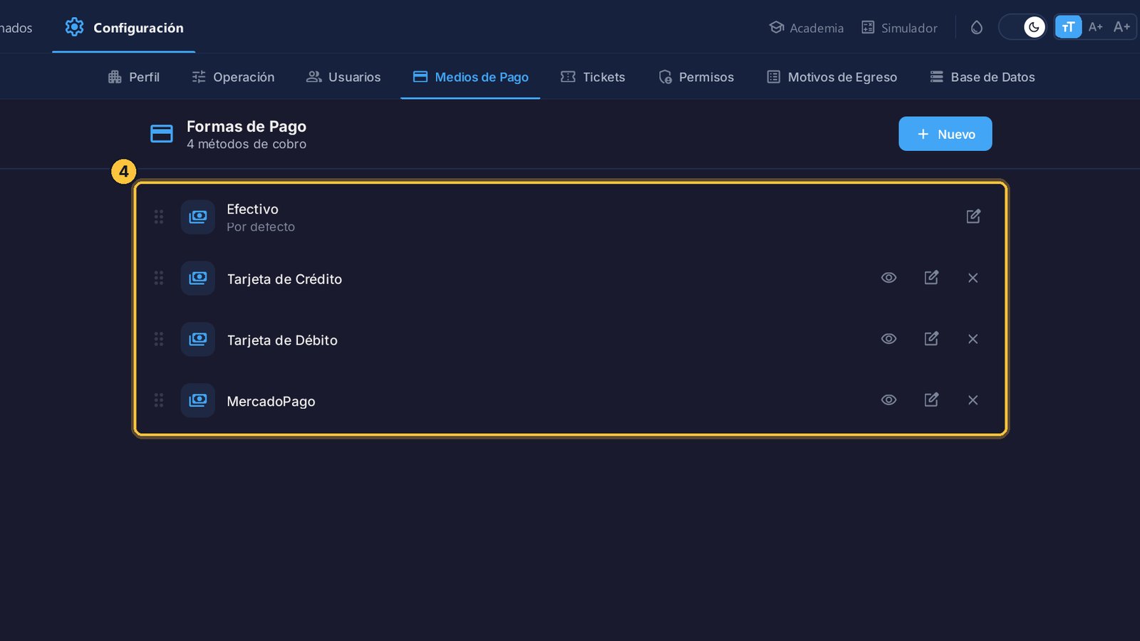Delete the MercadoPago payment method

[x=973, y=400]
